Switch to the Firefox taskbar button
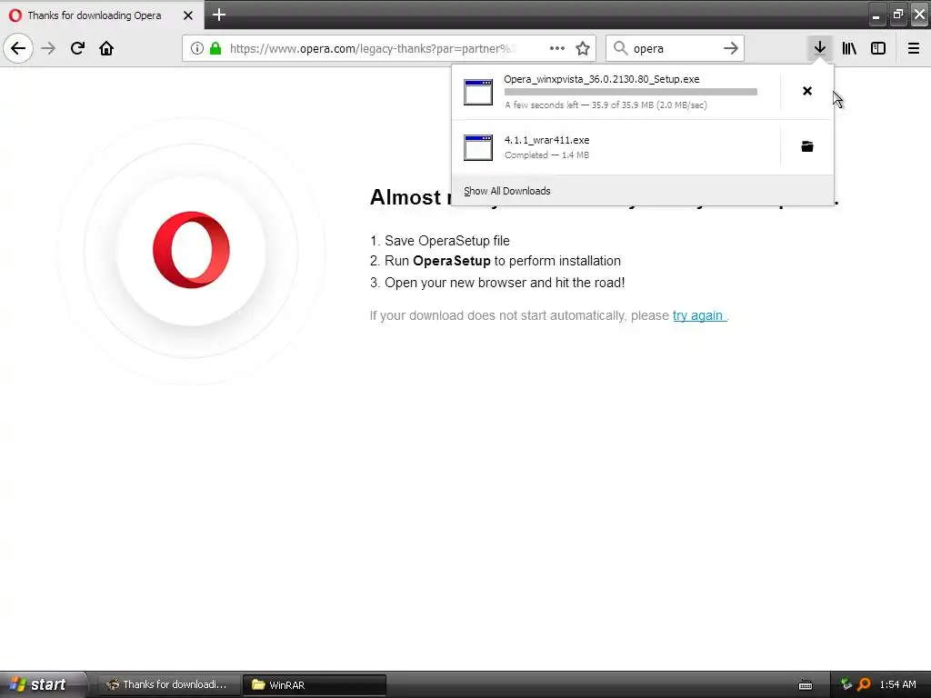 (168, 684)
